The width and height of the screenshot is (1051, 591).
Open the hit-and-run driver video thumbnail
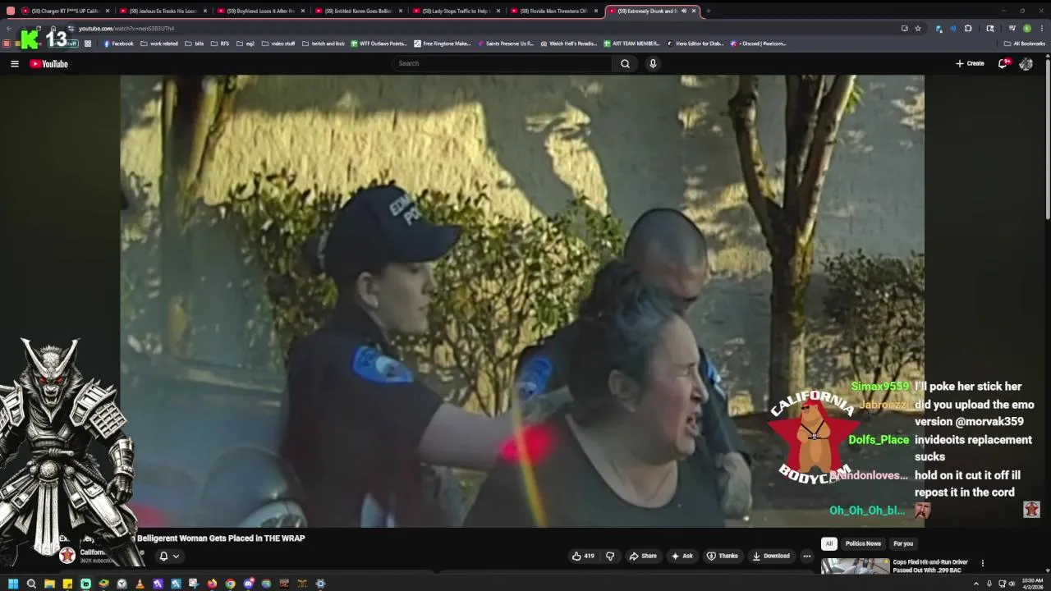(855, 566)
